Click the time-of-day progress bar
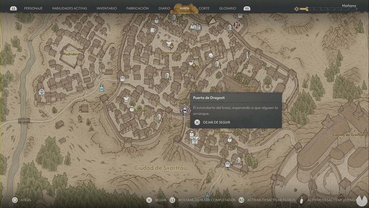Image resolution: width=369 pixels, height=208 pixels. pos(329,9)
